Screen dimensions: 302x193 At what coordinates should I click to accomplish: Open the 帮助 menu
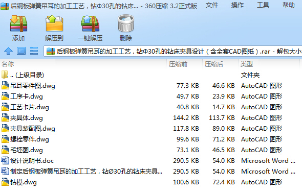289,5
